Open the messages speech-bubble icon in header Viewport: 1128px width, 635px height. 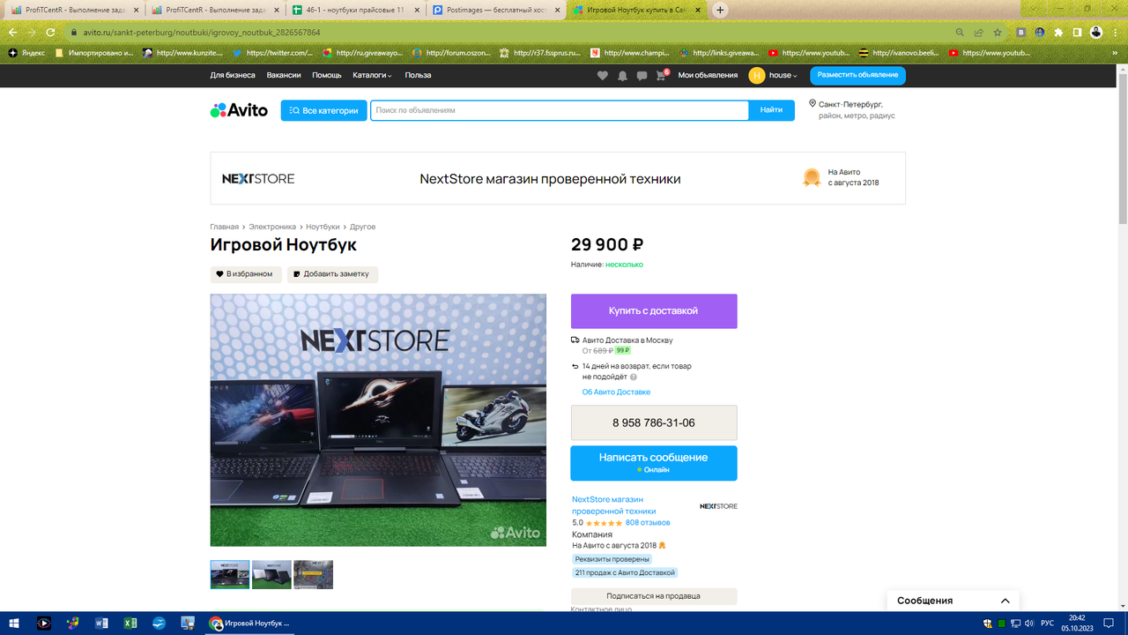[642, 76]
